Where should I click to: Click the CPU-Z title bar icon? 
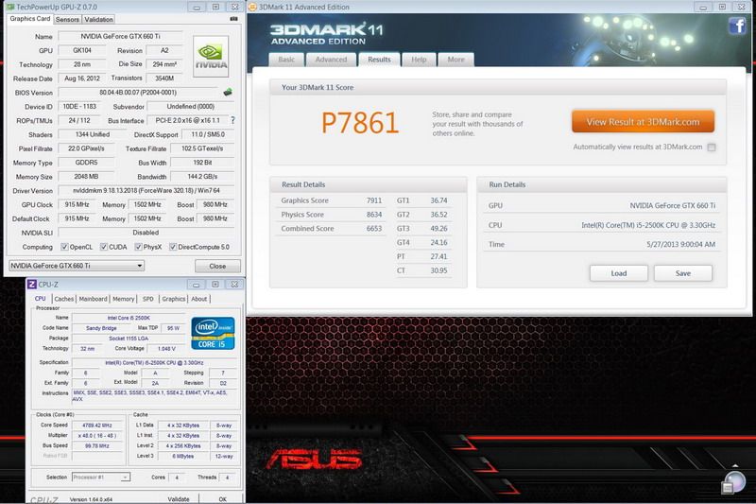[32, 285]
